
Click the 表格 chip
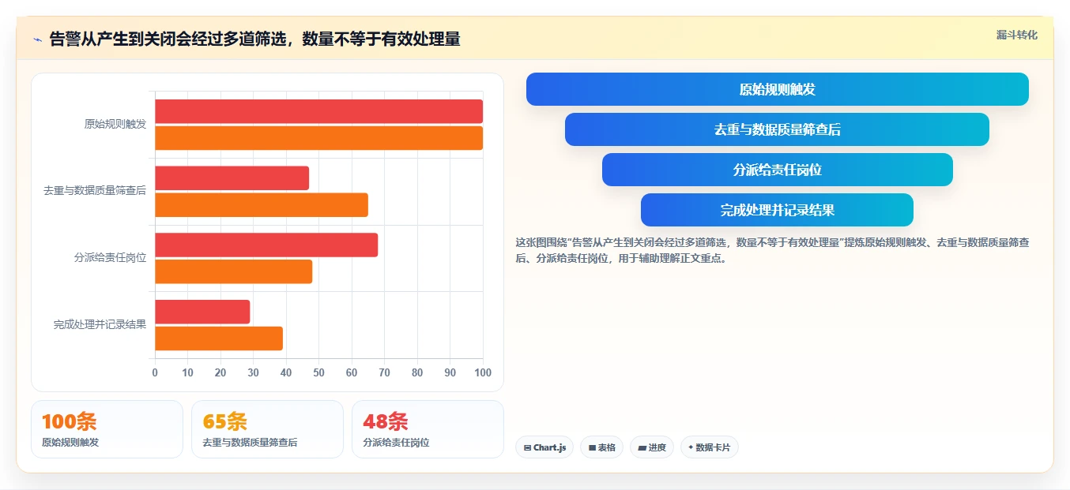pos(601,447)
